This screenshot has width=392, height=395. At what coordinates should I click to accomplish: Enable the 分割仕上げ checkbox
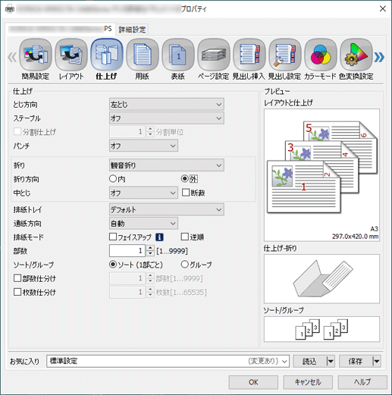tap(17, 131)
